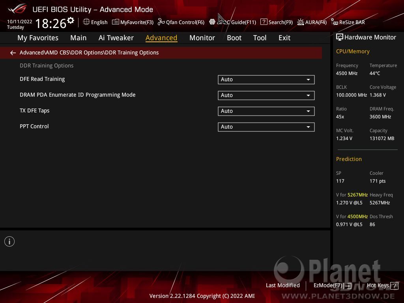Screen dimensions: 404x303
Task: Open the Monitor tab
Action: click(202, 38)
